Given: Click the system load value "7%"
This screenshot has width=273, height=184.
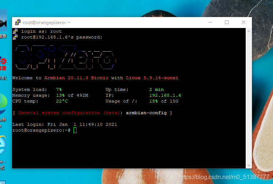Looking at the screenshot, I should coord(59,89).
